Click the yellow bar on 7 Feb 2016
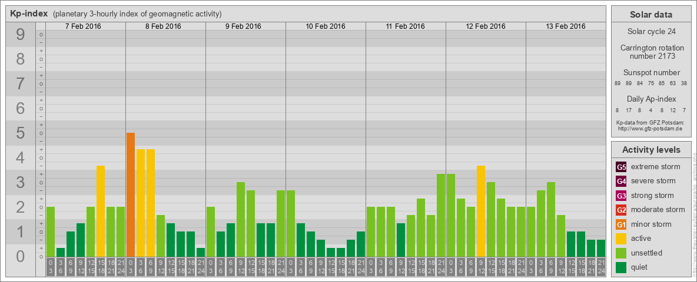 [x=101, y=211]
